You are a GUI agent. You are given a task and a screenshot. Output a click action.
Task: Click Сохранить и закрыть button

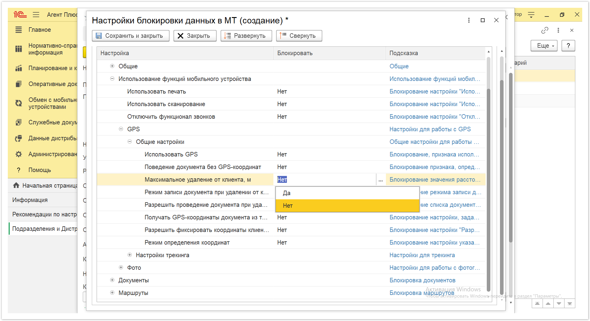click(x=131, y=36)
